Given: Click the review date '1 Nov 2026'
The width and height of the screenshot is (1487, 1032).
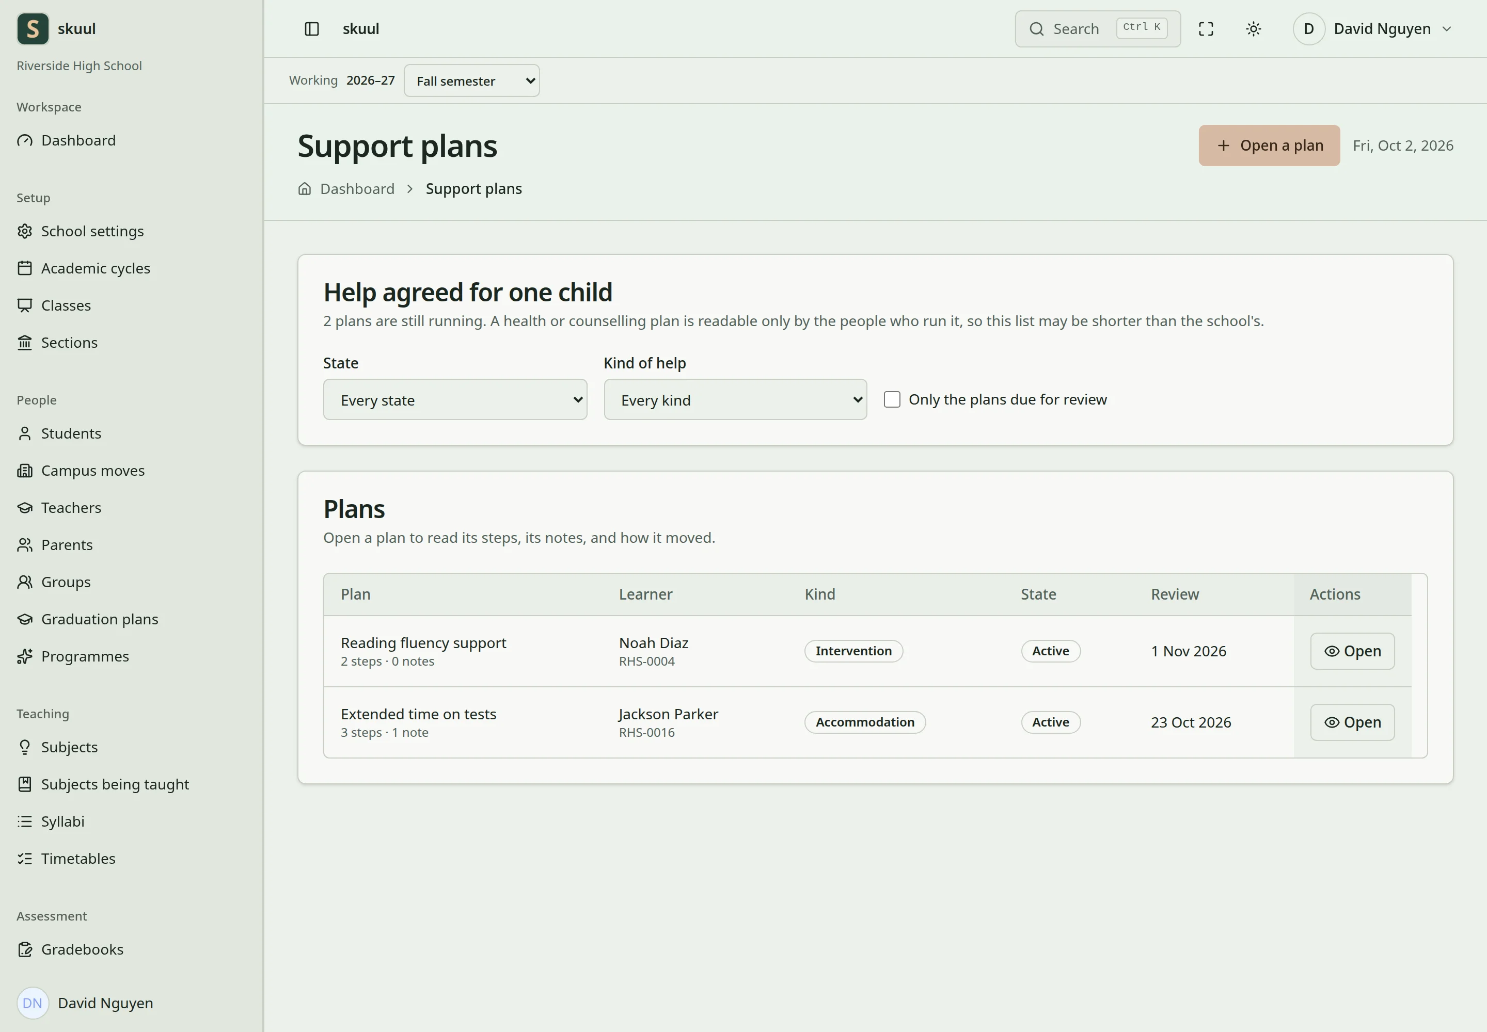Looking at the screenshot, I should point(1189,651).
